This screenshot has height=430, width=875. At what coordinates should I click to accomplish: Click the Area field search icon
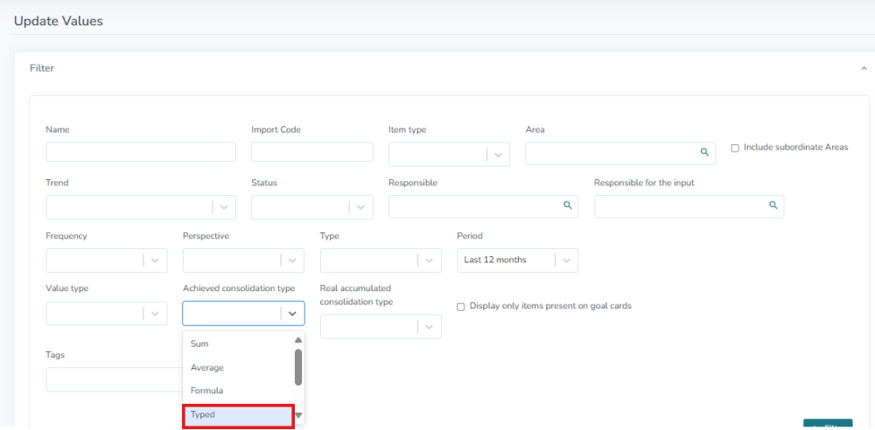pyautogui.click(x=704, y=152)
